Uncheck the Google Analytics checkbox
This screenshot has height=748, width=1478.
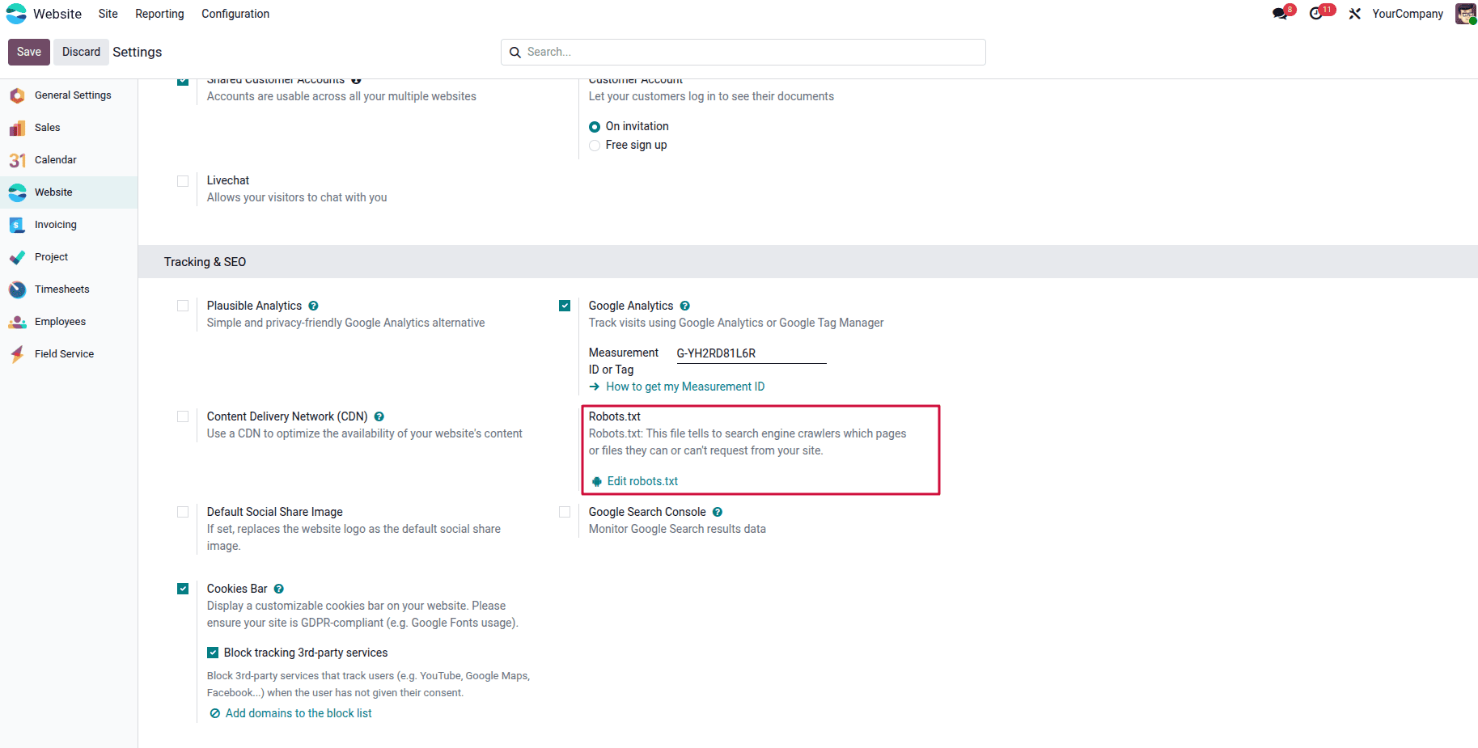click(x=565, y=306)
